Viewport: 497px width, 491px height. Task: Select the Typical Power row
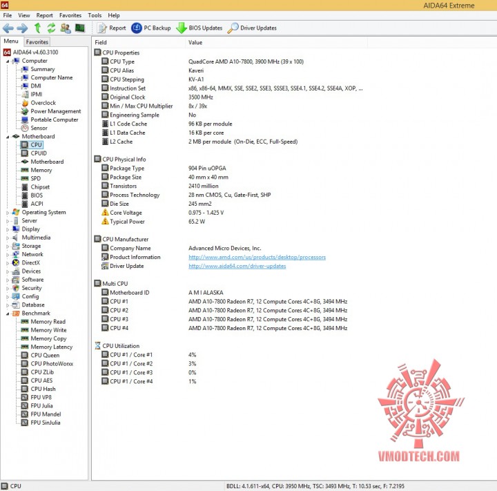tap(153, 222)
